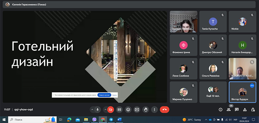Open the Windows notification center
The width and height of the screenshot is (259, 123).
tap(253, 120)
